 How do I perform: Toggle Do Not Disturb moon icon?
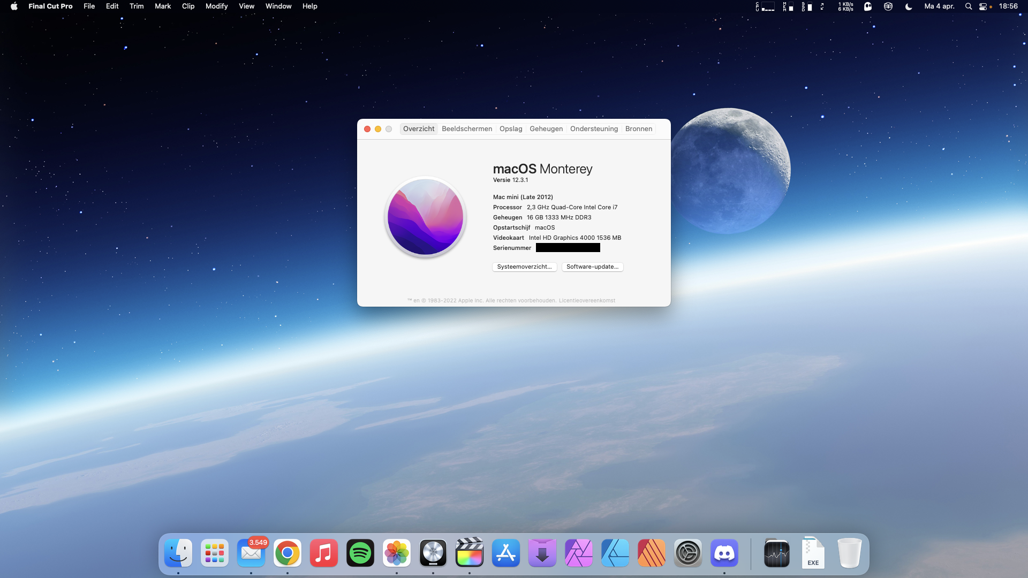pyautogui.click(x=909, y=6)
